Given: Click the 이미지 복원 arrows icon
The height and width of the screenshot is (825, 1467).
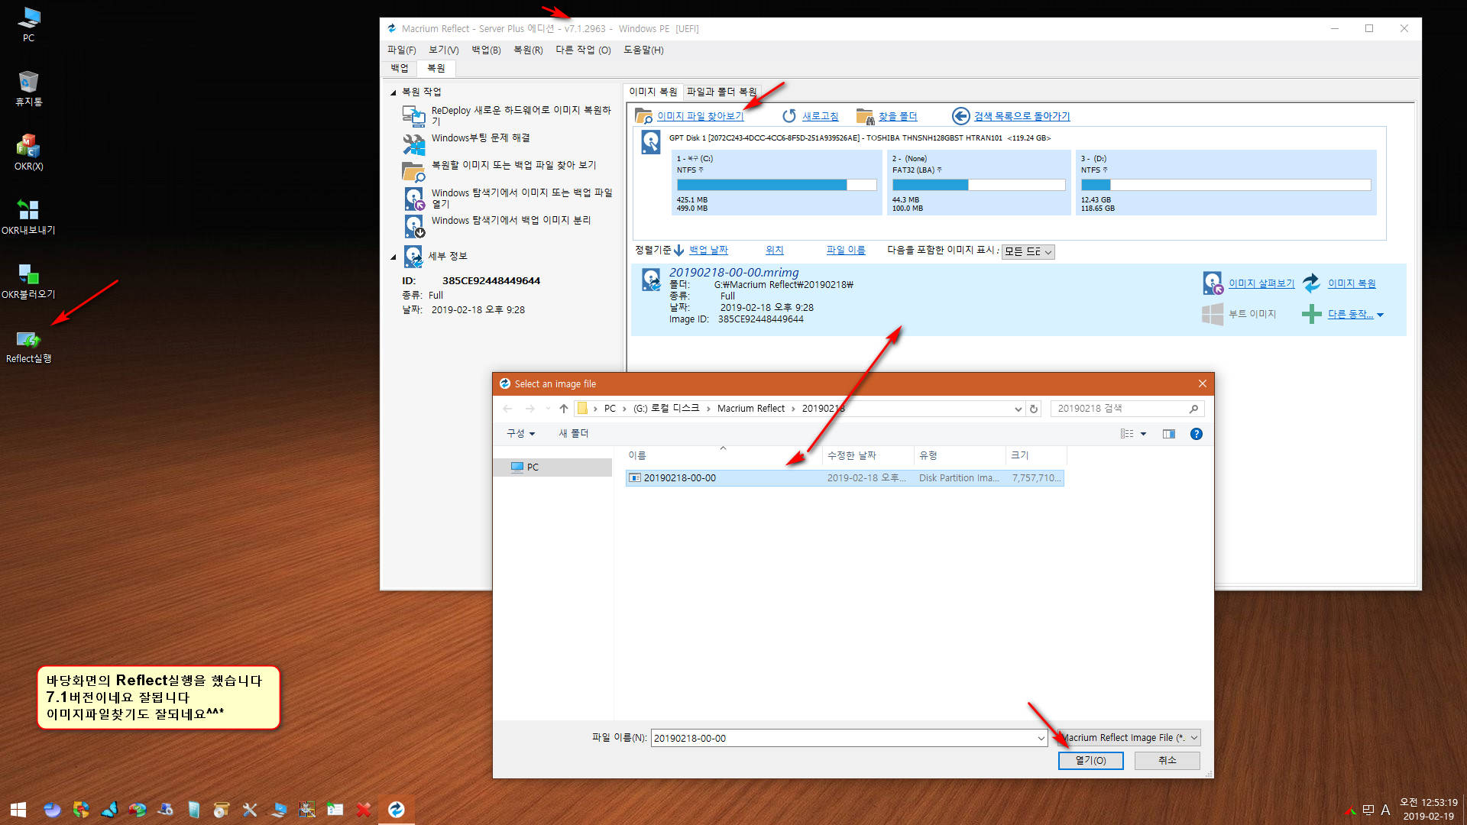Looking at the screenshot, I should (x=1311, y=283).
